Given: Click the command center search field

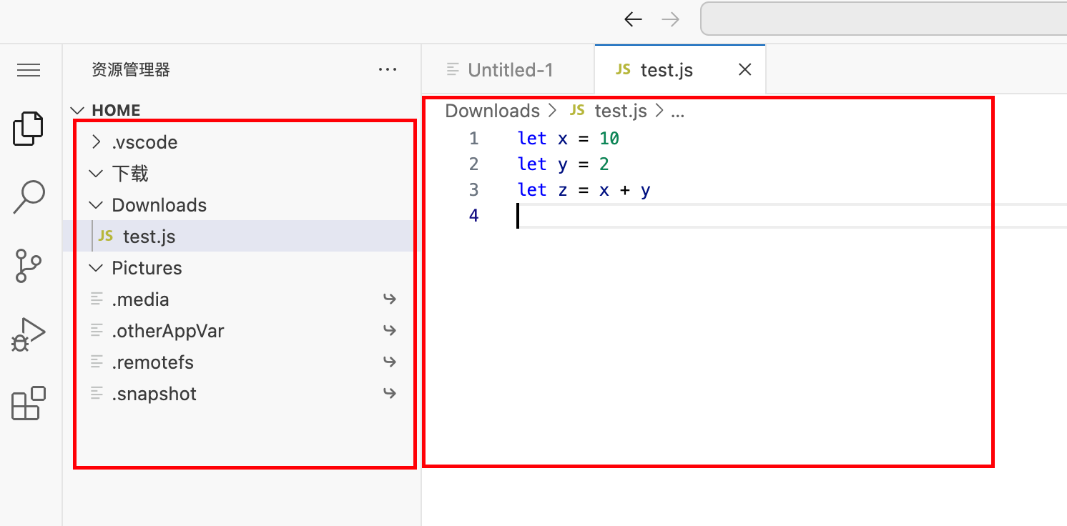Looking at the screenshot, I should coord(884,19).
